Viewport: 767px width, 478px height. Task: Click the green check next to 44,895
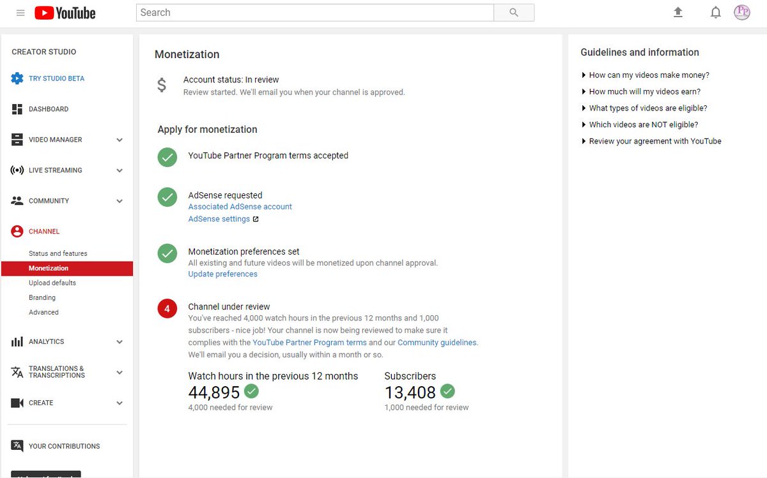[x=252, y=391]
